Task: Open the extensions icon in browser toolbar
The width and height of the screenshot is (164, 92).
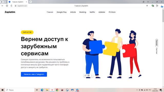Action: point(157,6)
